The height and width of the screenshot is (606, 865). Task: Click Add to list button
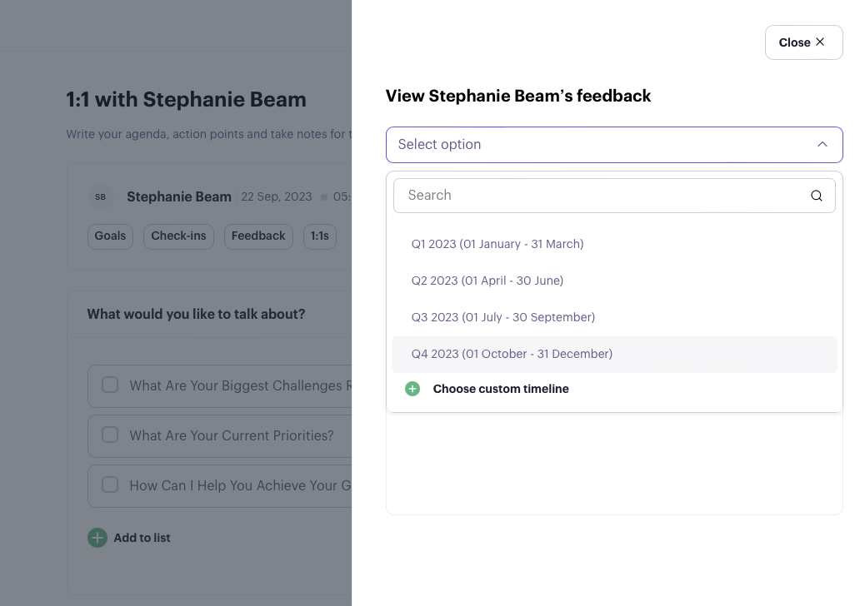pyautogui.click(x=129, y=538)
